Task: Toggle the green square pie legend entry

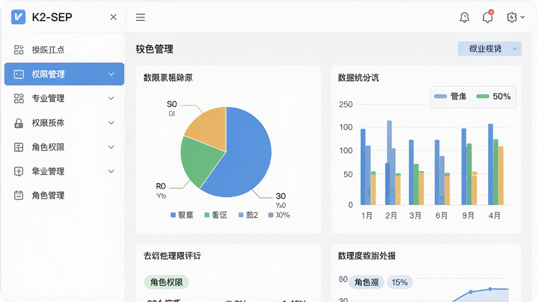Action: (216, 215)
